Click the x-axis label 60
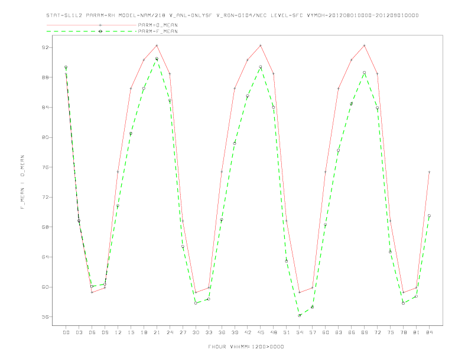This screenshot has width=468, height=362. point(326,332)
